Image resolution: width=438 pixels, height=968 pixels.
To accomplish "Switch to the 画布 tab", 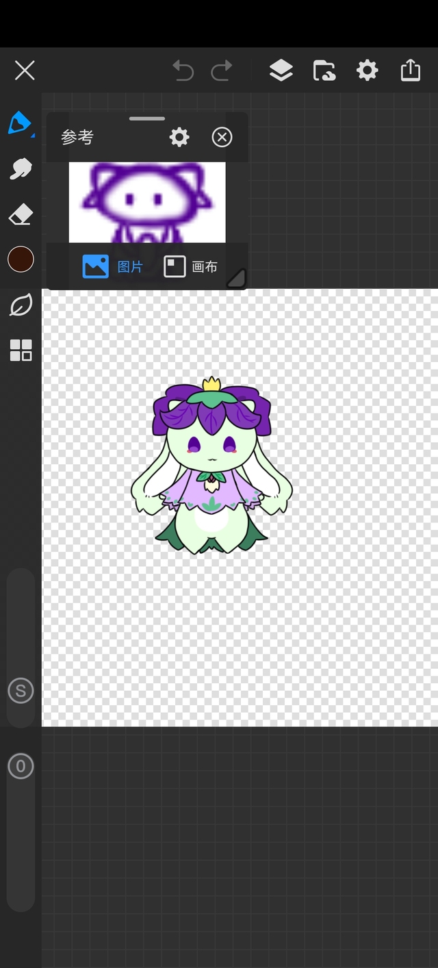I will 191,266.
